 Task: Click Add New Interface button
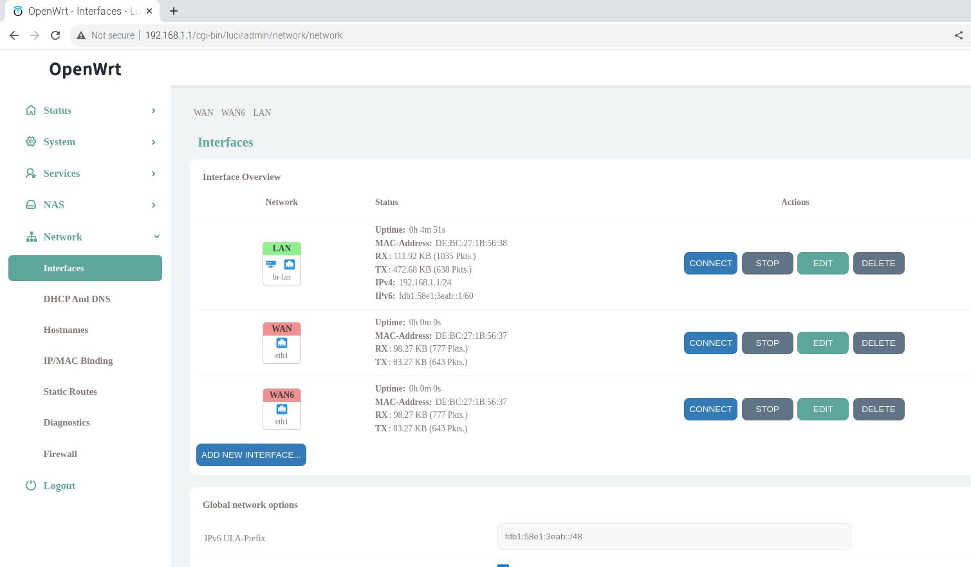click(251, 455)
